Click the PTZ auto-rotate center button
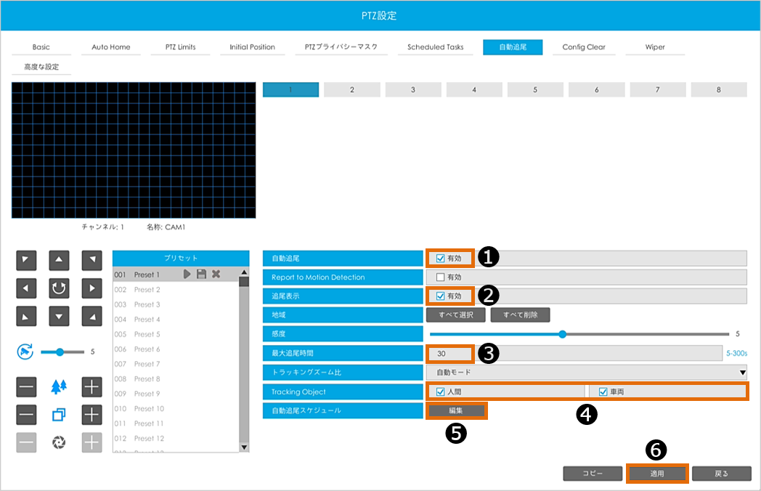 (59, 288)
